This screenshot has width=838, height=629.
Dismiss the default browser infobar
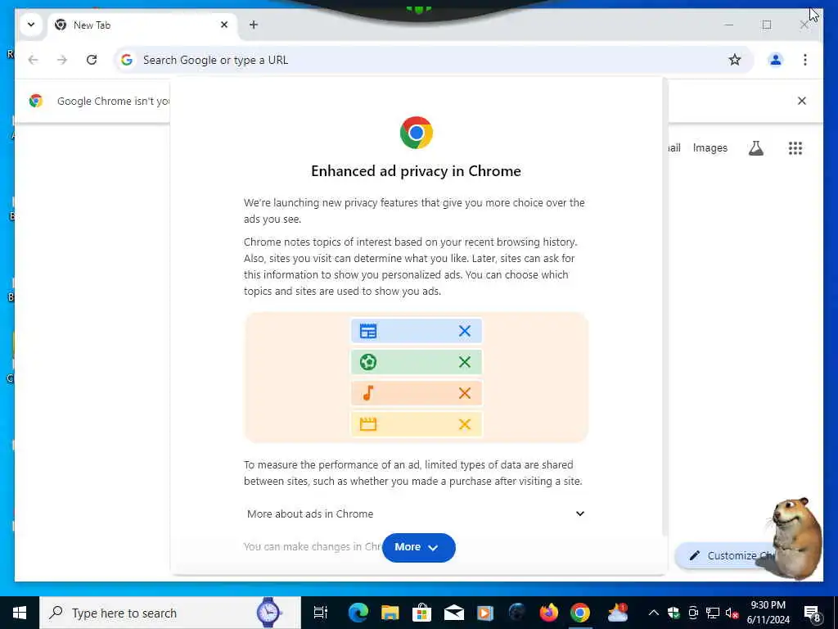coord(802,101)
